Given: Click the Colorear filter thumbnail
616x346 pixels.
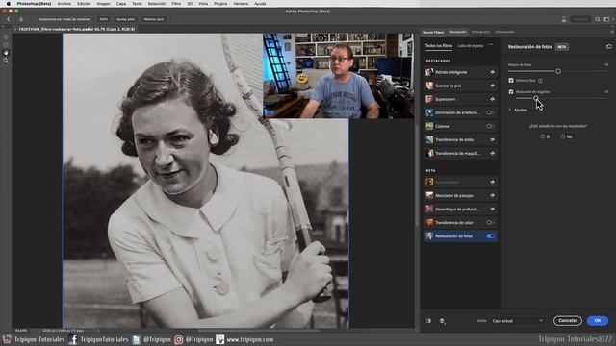Looking at the screenshot, I should [x=429, y=126].
